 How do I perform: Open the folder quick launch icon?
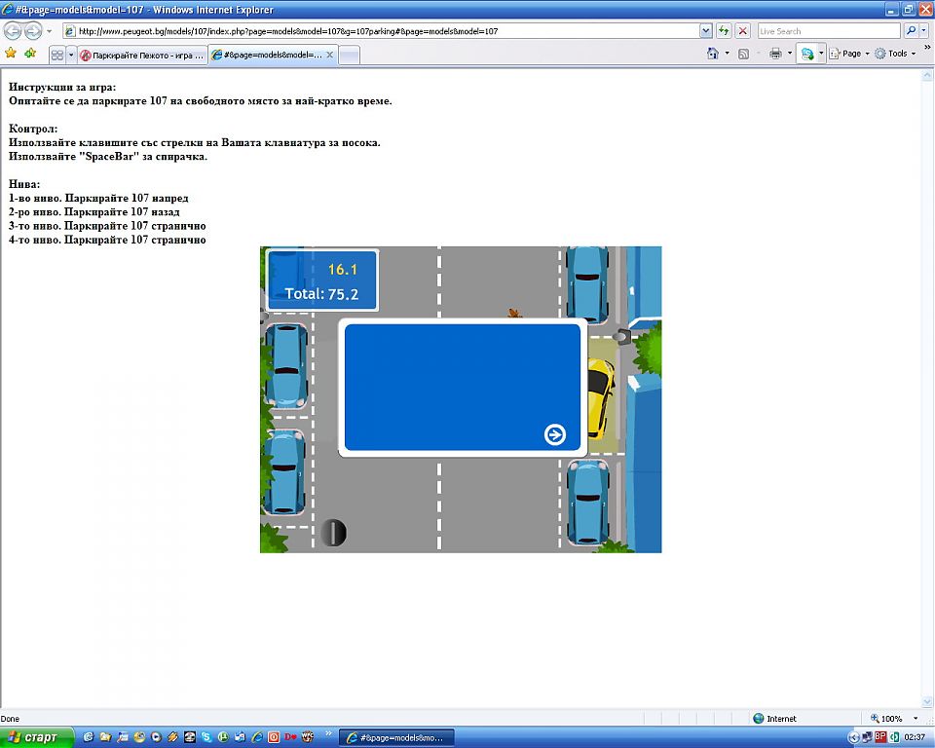click(105, 737)
